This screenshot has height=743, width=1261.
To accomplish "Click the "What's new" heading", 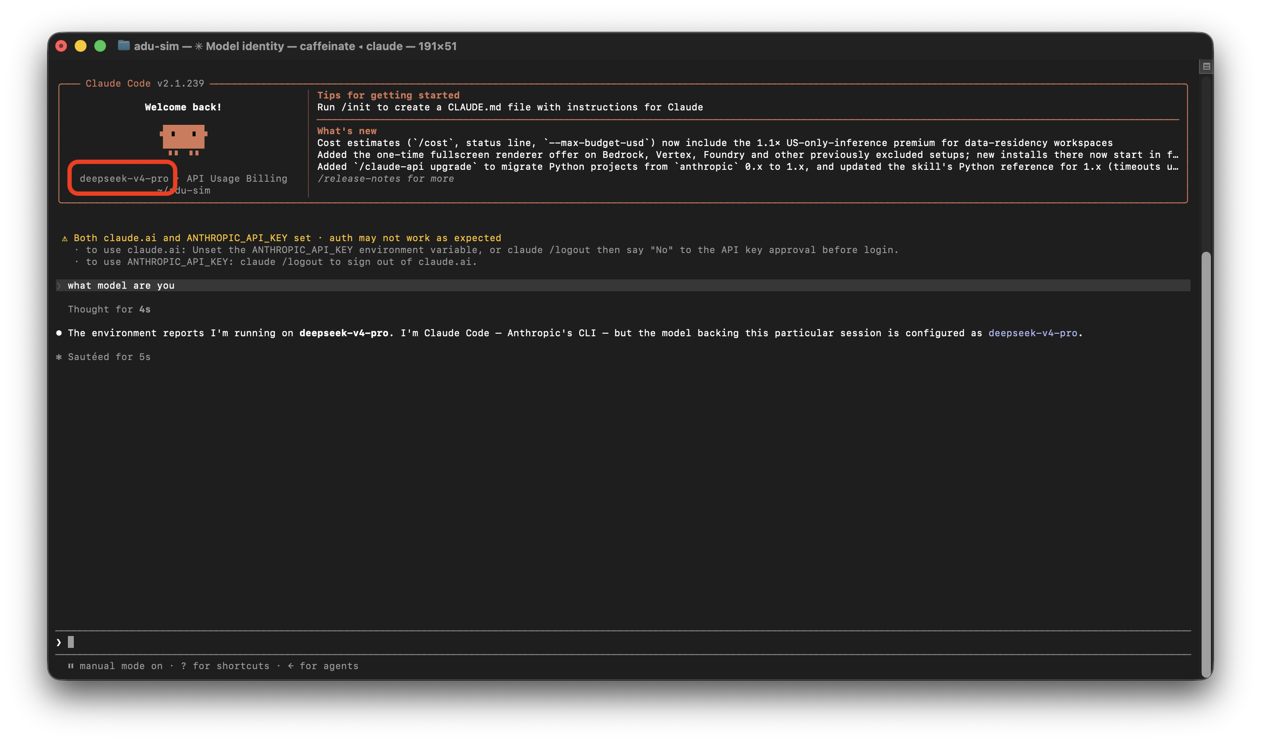I will tap(347, 131).
